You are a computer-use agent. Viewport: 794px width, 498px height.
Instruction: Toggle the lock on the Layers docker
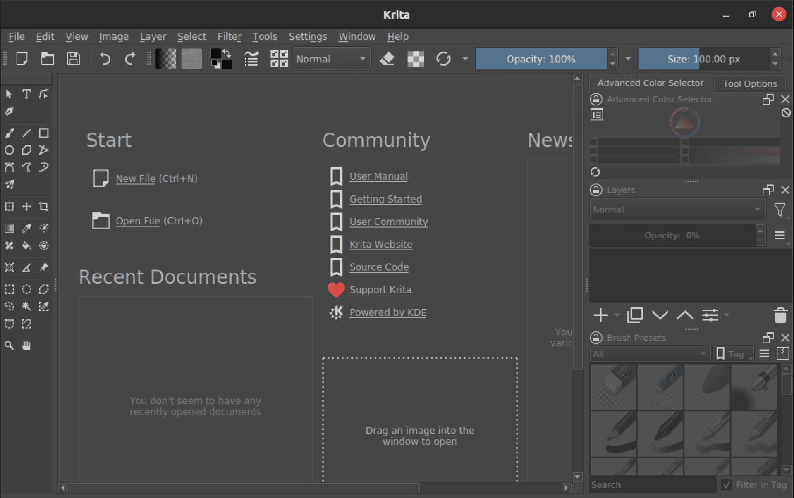(596, 190)
